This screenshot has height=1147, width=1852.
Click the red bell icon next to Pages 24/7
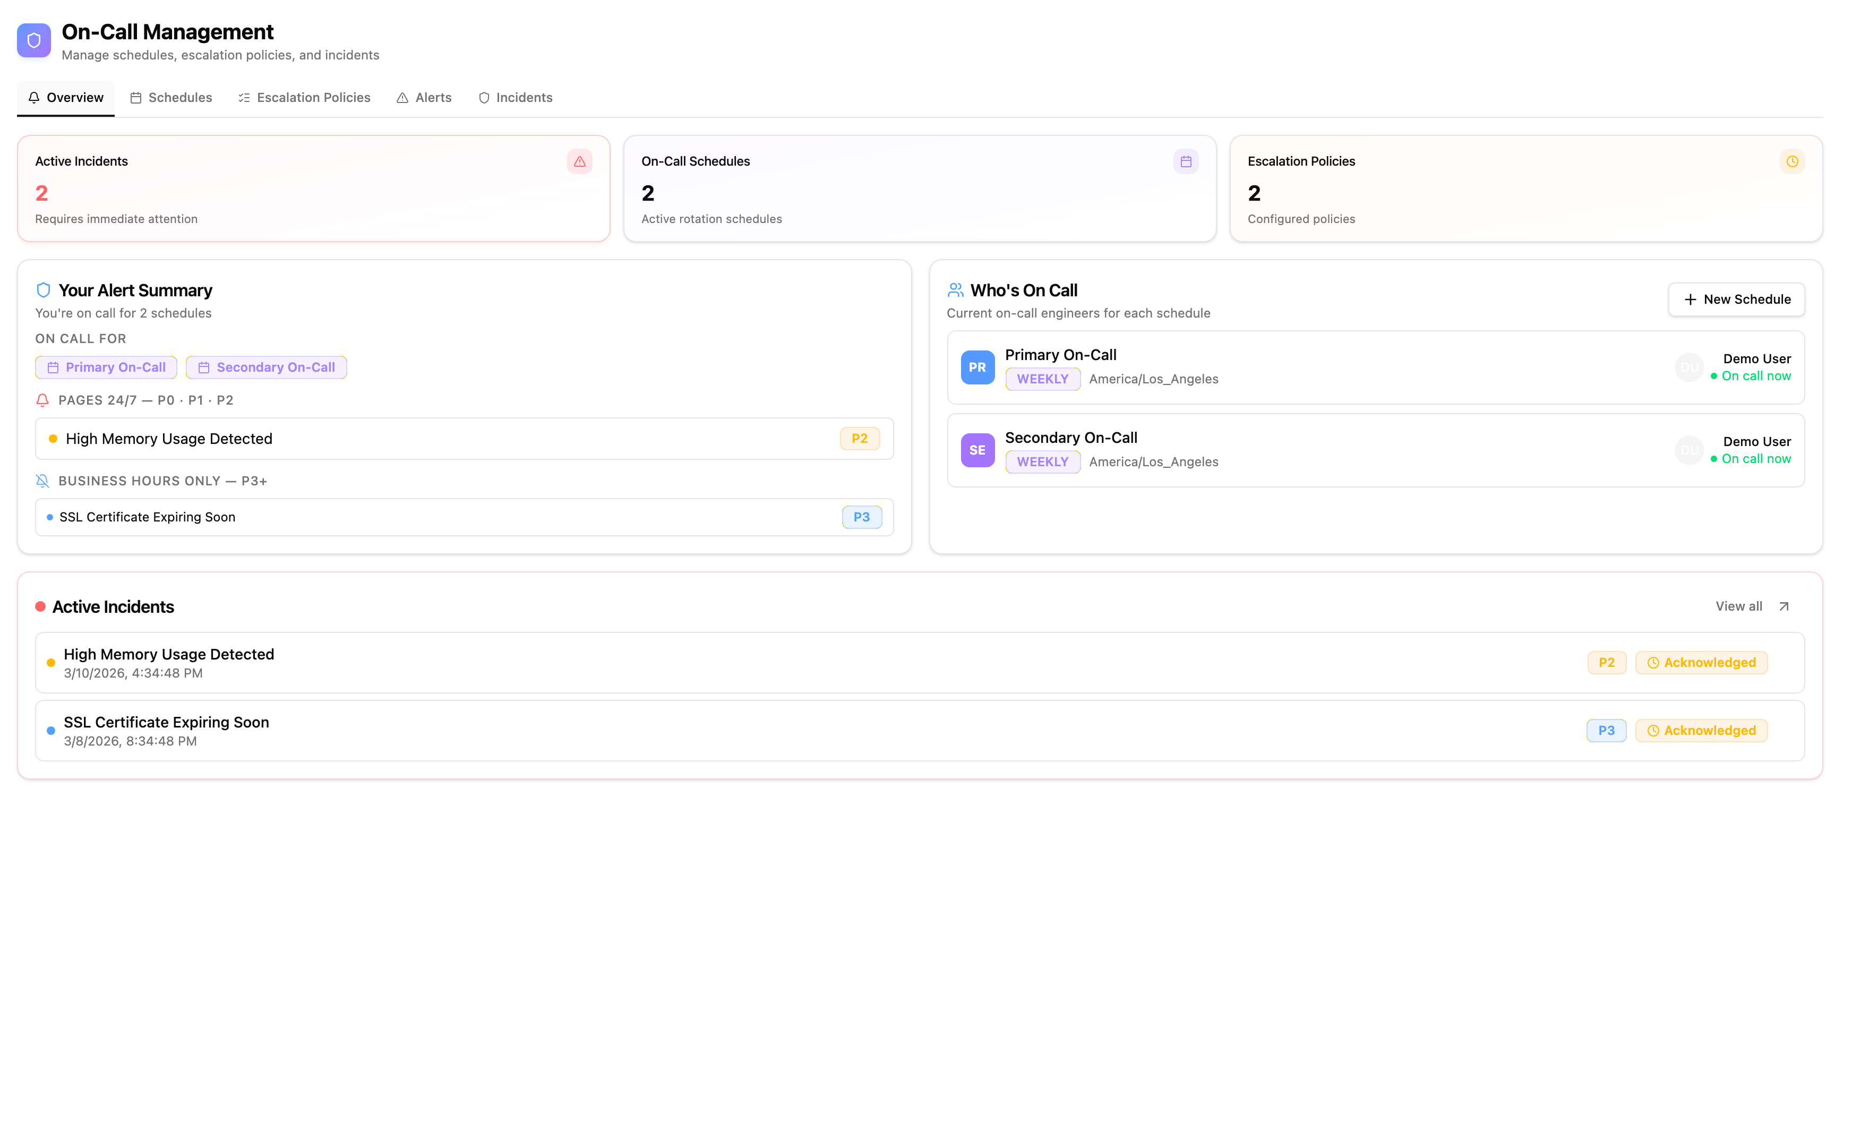point(42,400)
